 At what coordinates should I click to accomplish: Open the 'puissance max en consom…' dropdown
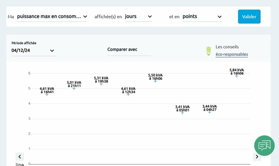pyautogui.click(x=51, y=17)
